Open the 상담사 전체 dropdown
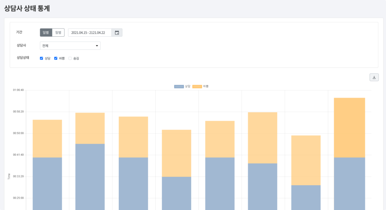 pos(70,46)
